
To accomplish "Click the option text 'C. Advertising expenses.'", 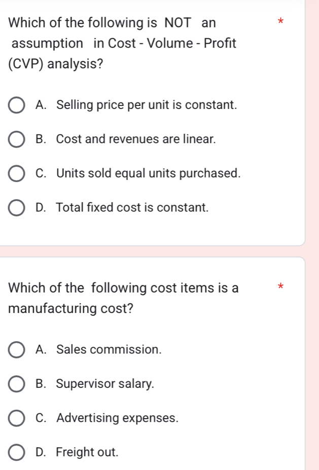I will point(108,419).
